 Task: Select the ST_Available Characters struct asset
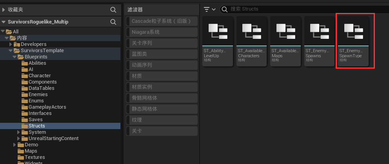252,41
